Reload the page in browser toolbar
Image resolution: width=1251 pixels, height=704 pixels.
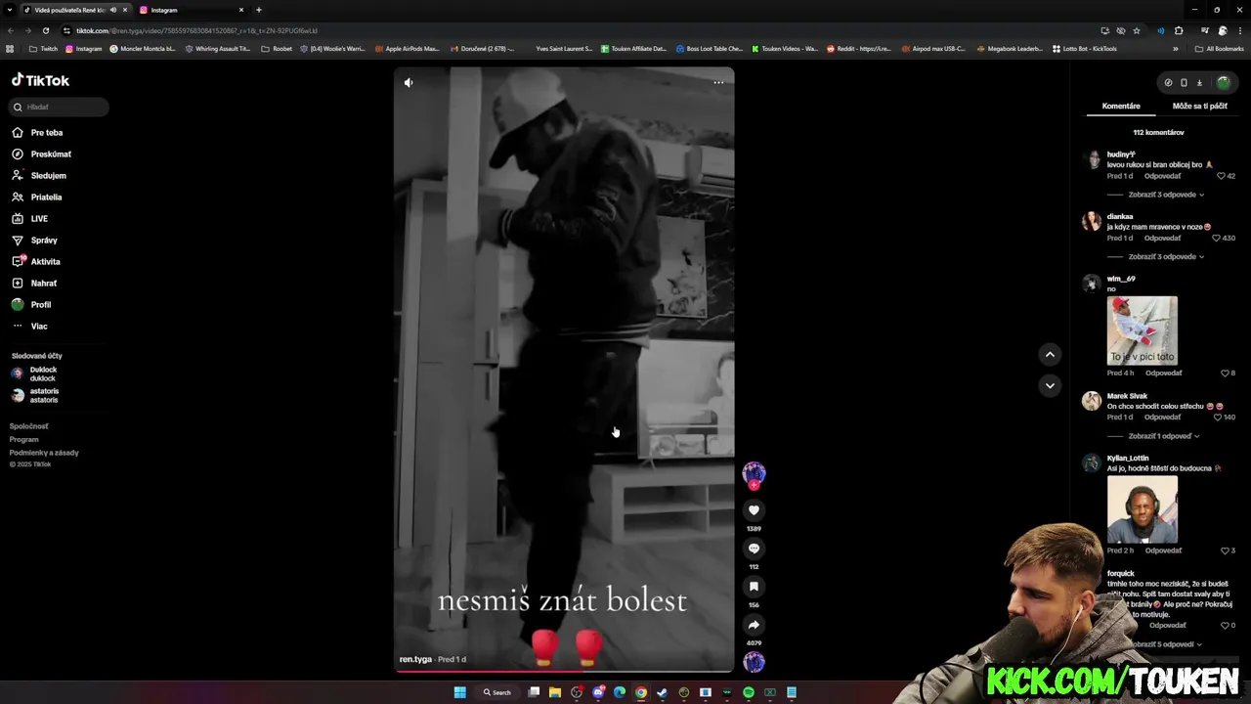pos(45,30)
